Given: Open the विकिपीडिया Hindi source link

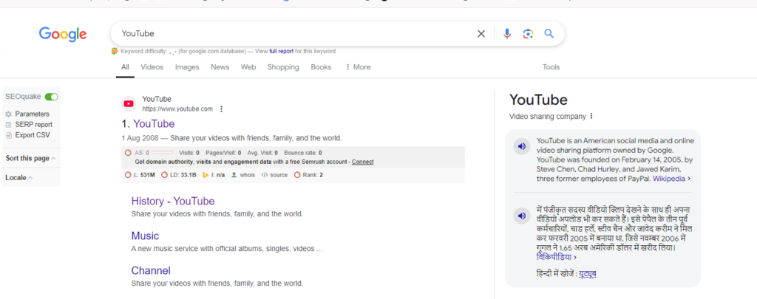Looking at the screenshot, I should (x=556, y=257).
